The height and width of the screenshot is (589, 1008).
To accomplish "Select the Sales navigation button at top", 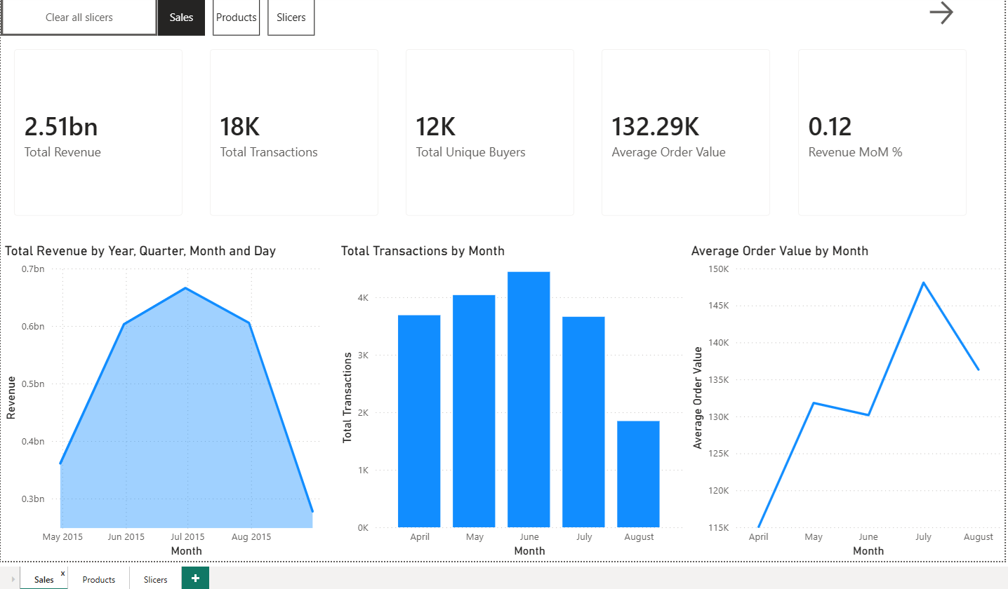I will click(x=181, y=17).
